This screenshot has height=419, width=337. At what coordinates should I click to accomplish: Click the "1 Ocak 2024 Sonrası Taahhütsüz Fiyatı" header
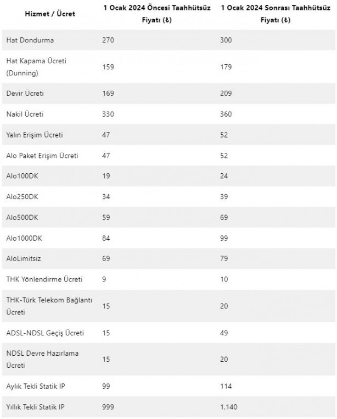272,14
